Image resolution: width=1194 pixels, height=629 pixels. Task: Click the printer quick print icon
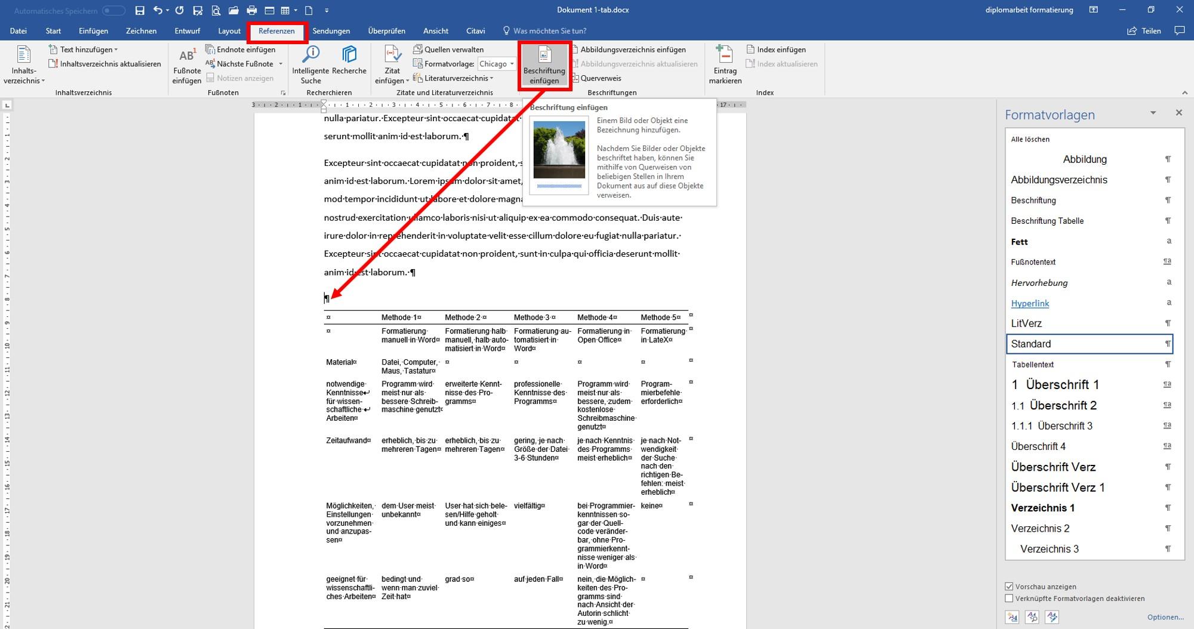(252, 10)
